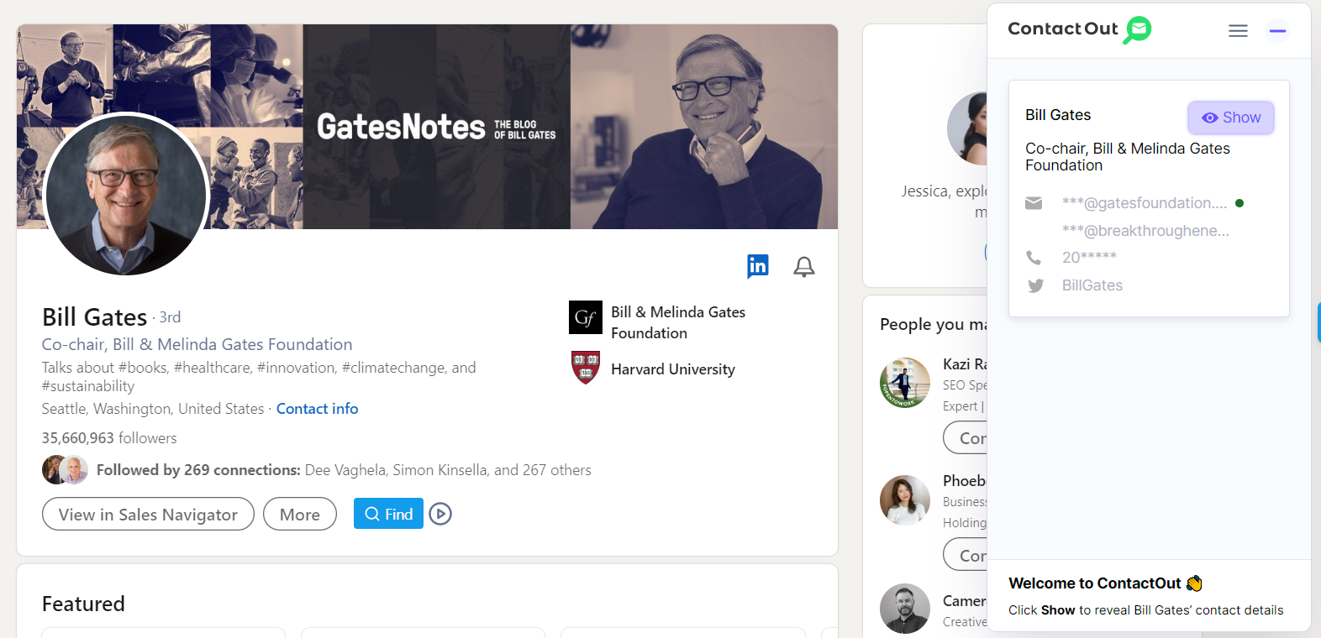Click the play circle icon beside Find
Screen dimensions: 1321x638
(440, 514)
